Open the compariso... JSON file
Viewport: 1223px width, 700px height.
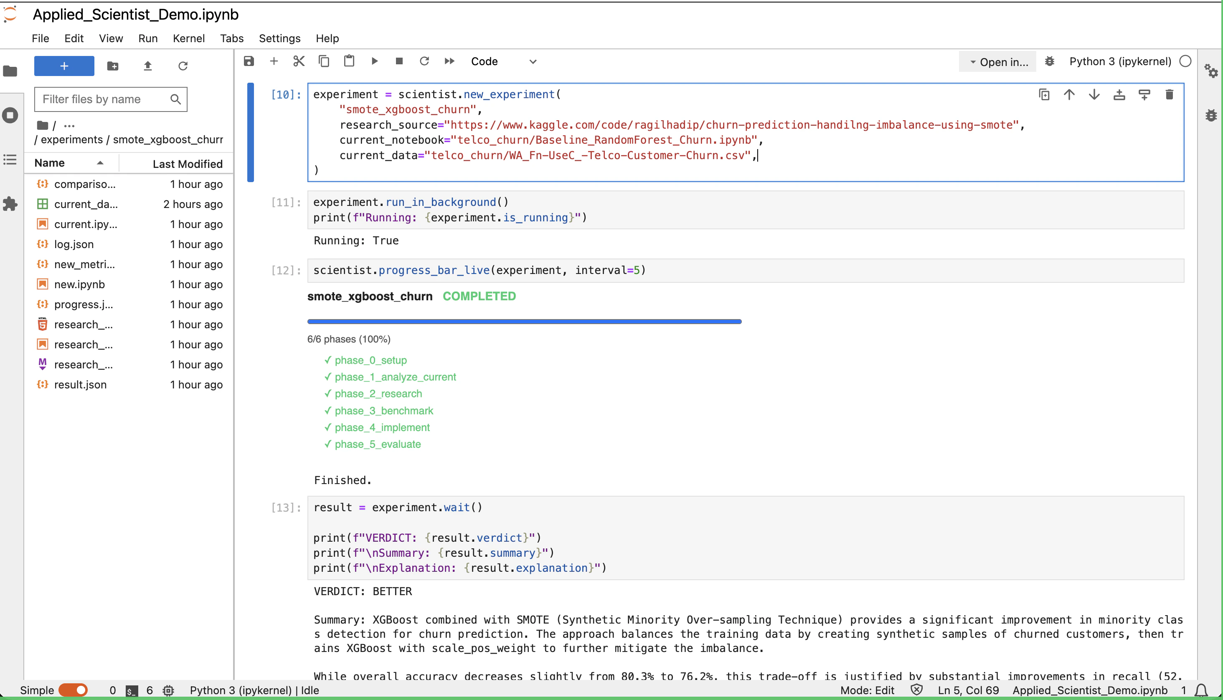pos(129,184)
